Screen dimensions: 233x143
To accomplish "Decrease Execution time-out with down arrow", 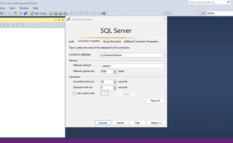I will 115,89.
